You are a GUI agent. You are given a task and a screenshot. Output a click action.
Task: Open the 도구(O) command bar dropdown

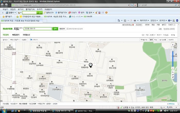click(163, 20)
